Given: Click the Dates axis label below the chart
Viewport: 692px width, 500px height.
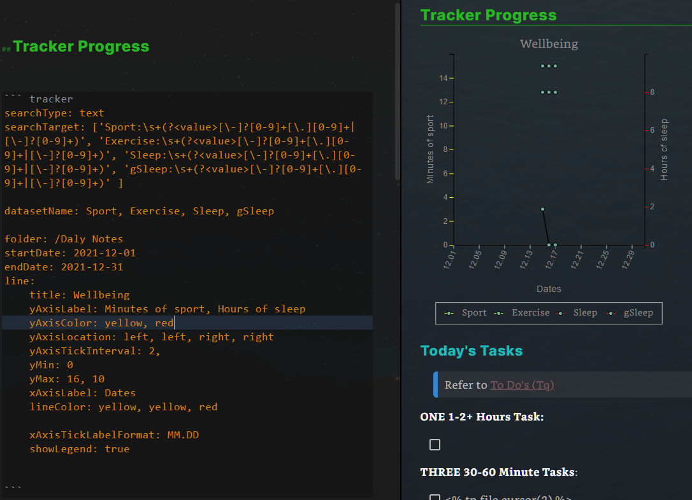Looking at the screenshot, I should pyautogui.click(x=549, y=288).
